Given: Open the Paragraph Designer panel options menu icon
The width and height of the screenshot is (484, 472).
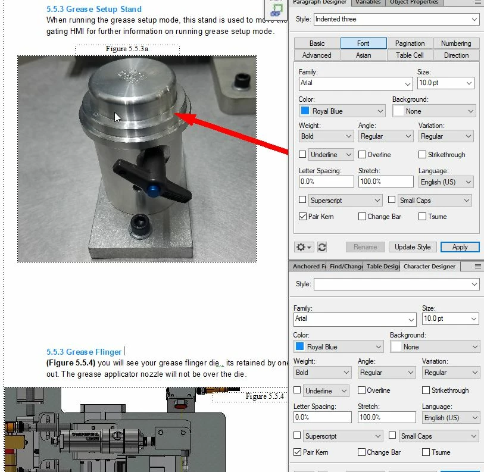Looking at the screenshot, I should [x=477, y=2].
